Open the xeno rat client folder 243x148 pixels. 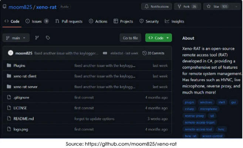(25, 76)
